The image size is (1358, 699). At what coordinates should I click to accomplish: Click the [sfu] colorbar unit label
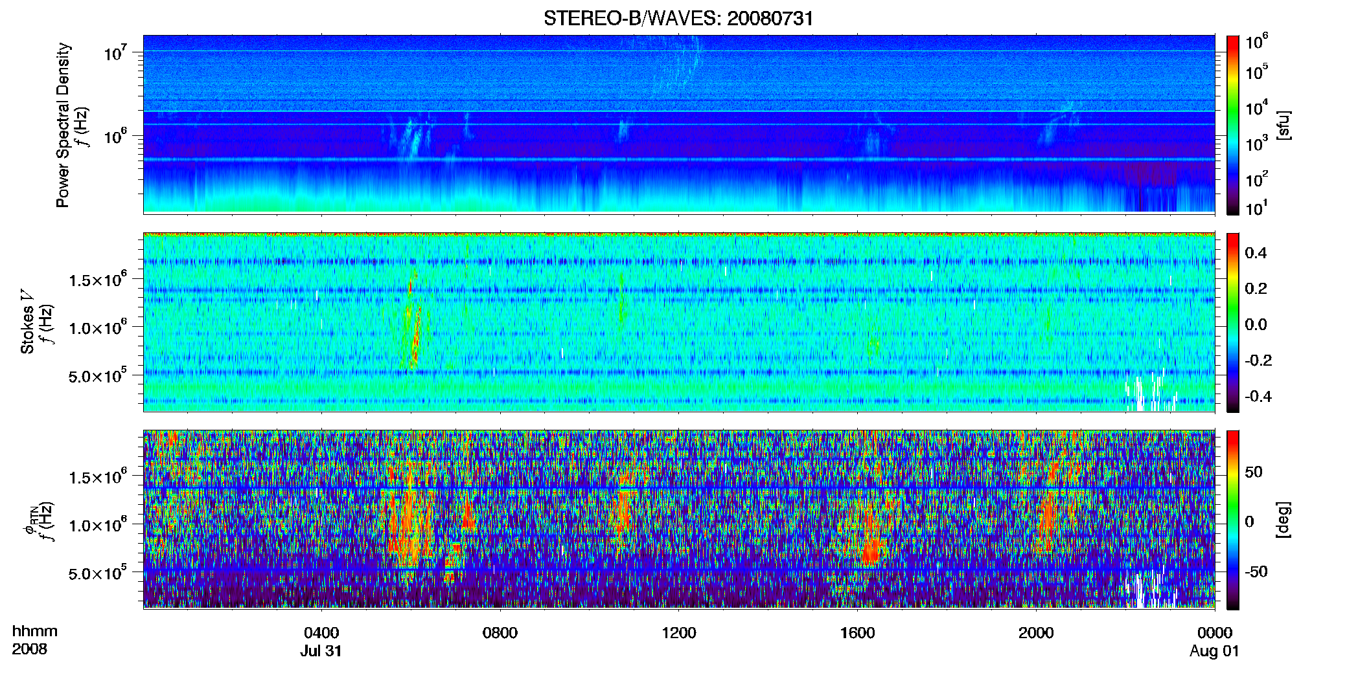1284,125
